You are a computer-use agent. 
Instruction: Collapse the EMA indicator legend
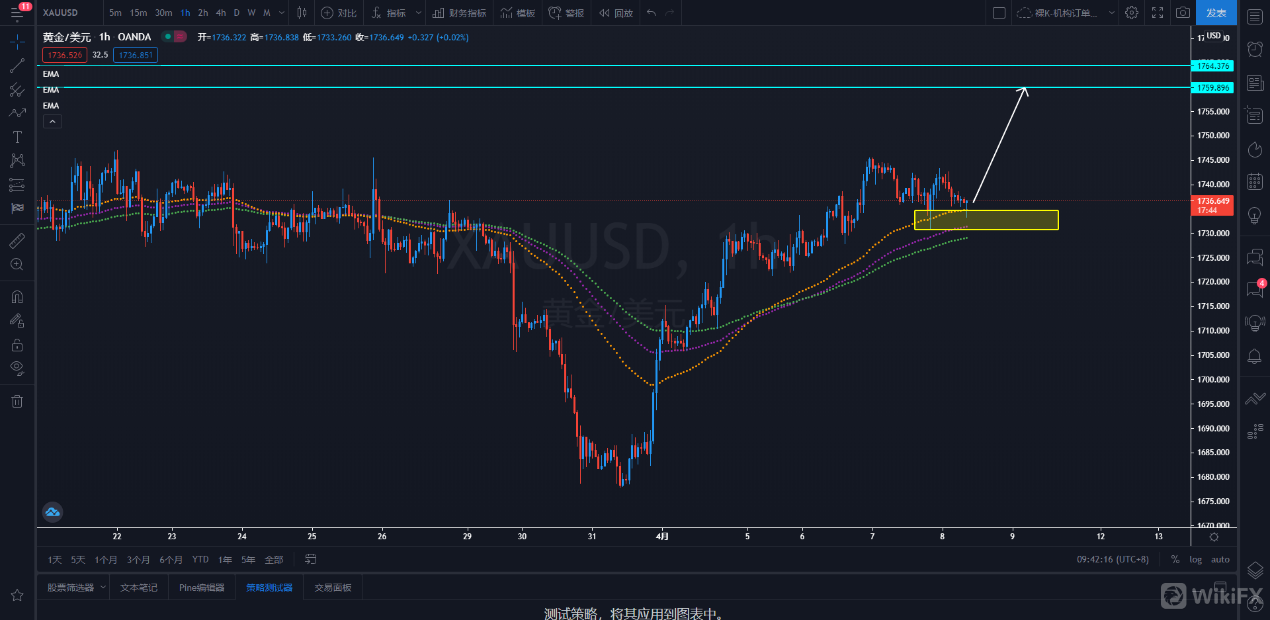click(x=52, y=122)
